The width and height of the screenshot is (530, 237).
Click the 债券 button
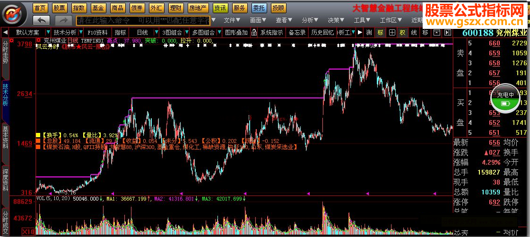pyautogui.click(x=137, y=8)
